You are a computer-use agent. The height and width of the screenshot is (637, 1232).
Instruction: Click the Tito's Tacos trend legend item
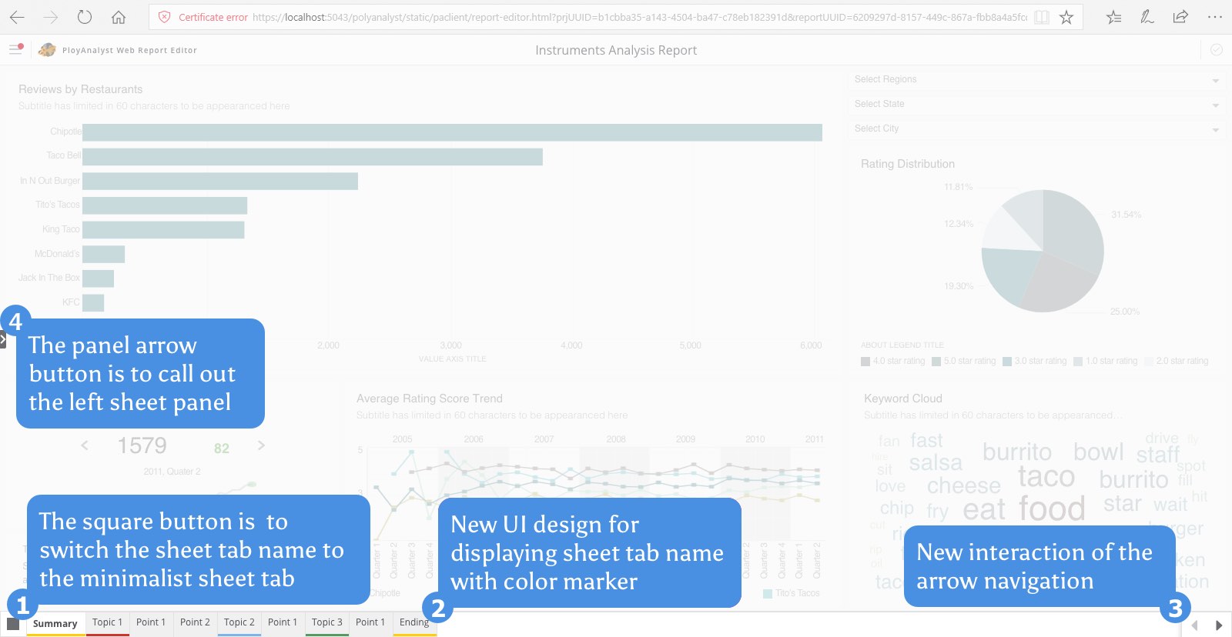click(x=791, y=593)
